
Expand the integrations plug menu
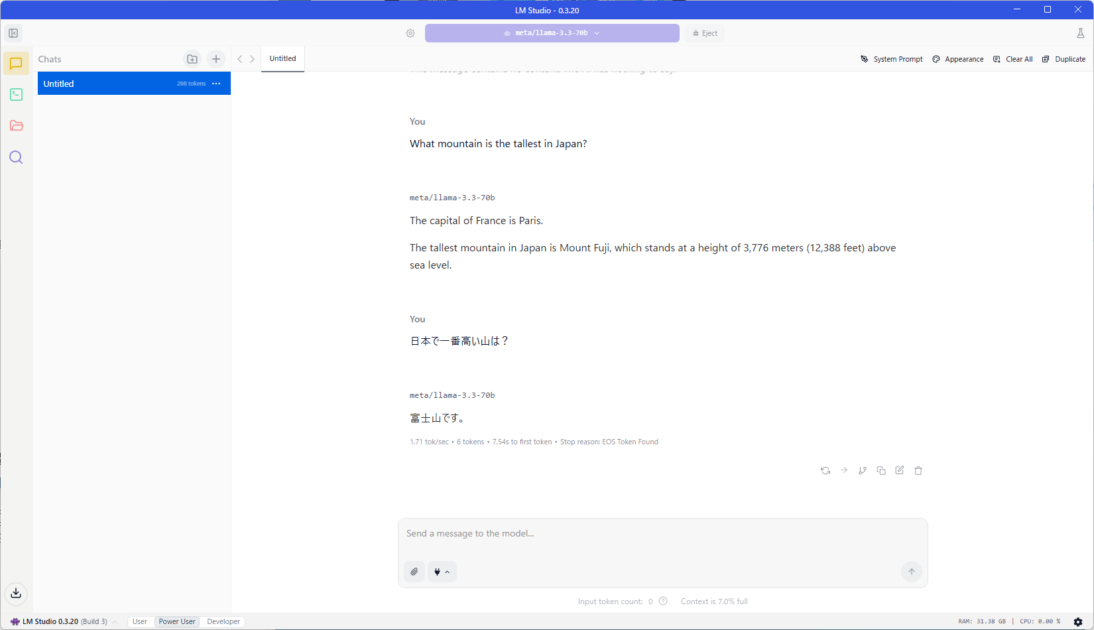442,572
